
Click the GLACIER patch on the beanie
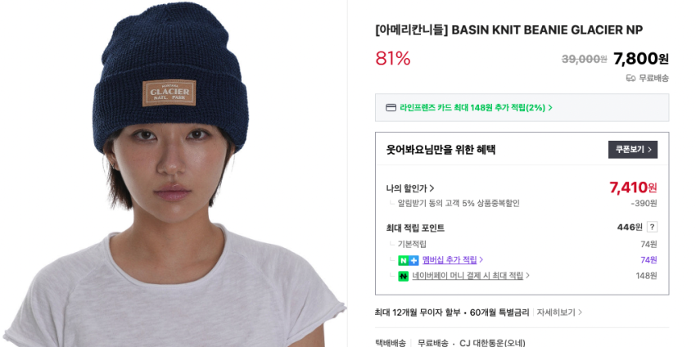click(x=169, y=93)
